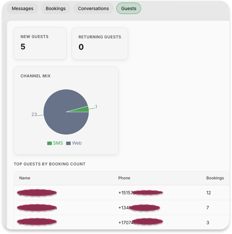Image resolution: width=232 pixels, height=234 pixels.
Task: Select the phone number starting with +1515
Action: pos(140,193)
